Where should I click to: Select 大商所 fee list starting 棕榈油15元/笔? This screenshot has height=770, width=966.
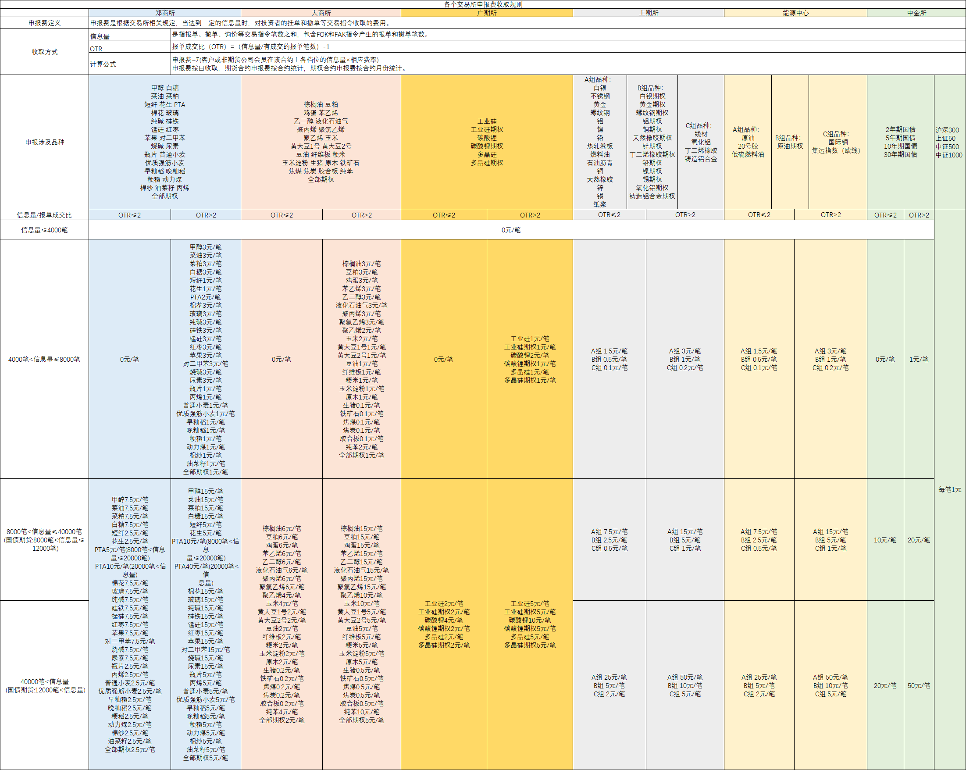pyautogui.click(x=362, y=624)
